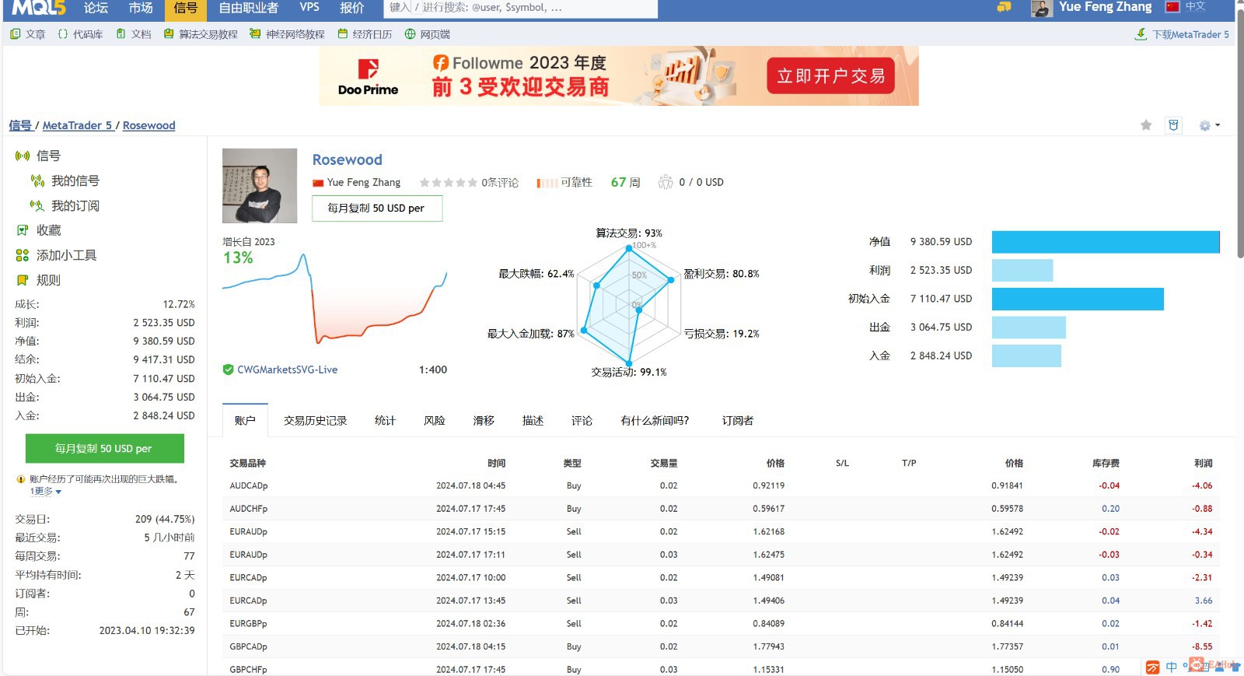Open the Rosewood breadcrumb link
Image resolution: width=1244 pixels, height=676 pixels.
click(149, 125)
